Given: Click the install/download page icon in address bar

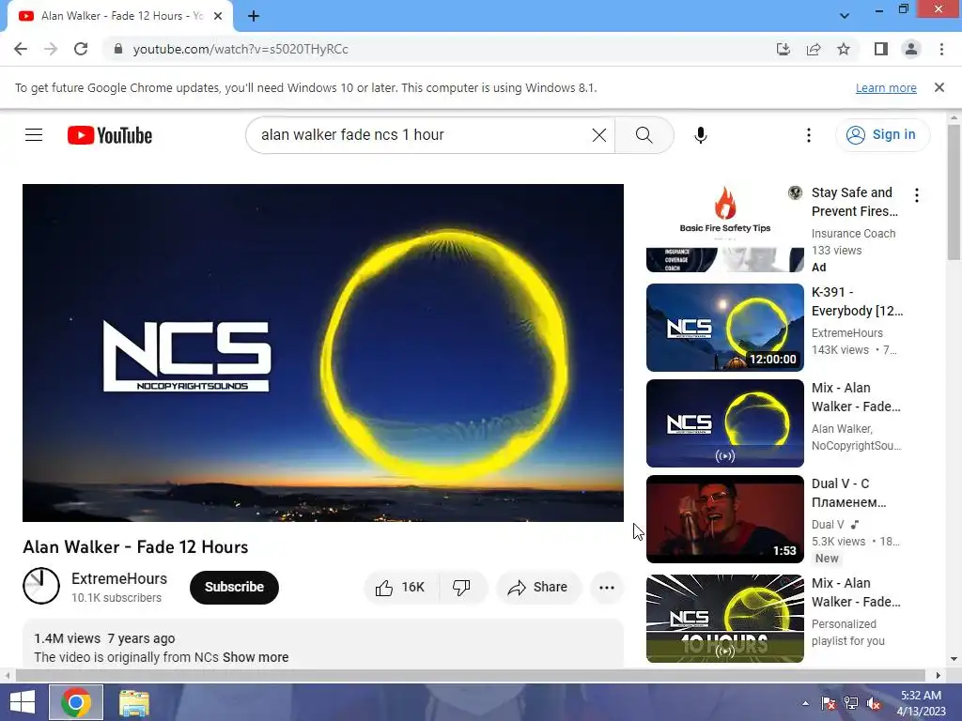Looking at the screenshot, I should tap(784, 49).
